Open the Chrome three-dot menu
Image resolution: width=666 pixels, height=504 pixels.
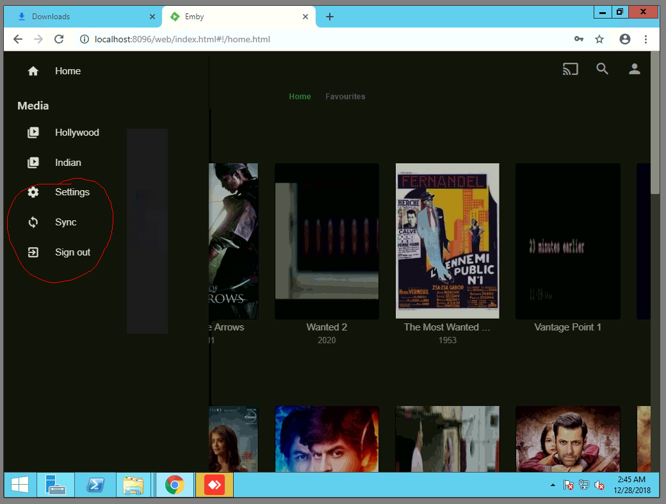coord(646,39)
